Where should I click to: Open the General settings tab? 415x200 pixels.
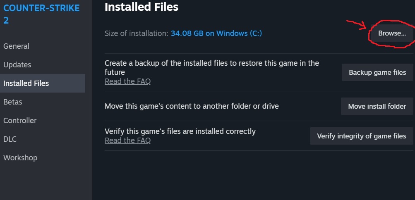coord(16,46)
